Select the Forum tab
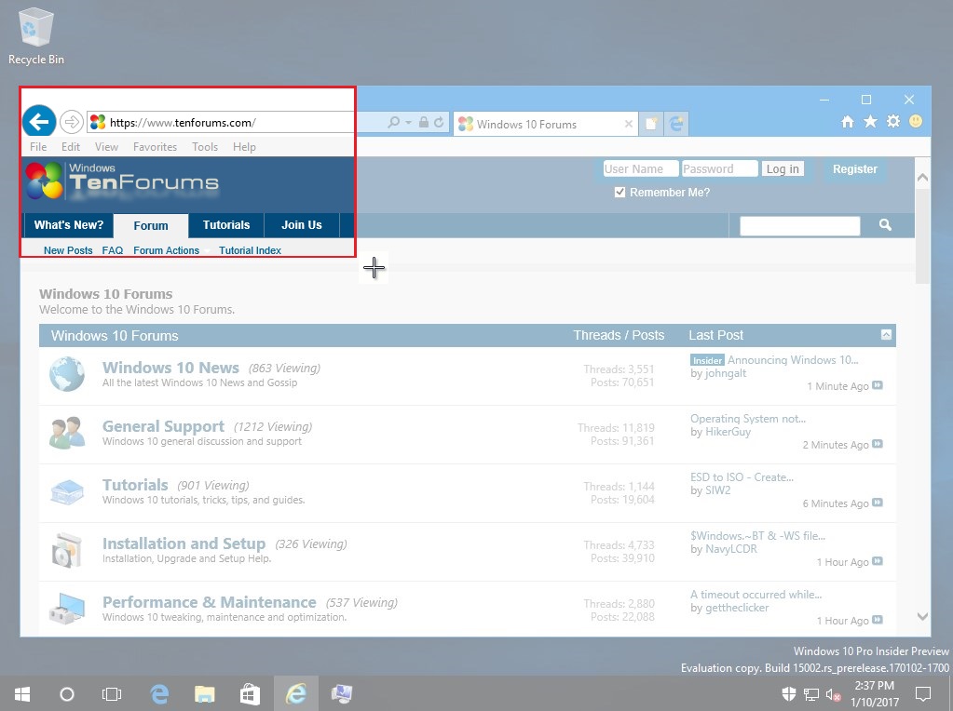 151,226
